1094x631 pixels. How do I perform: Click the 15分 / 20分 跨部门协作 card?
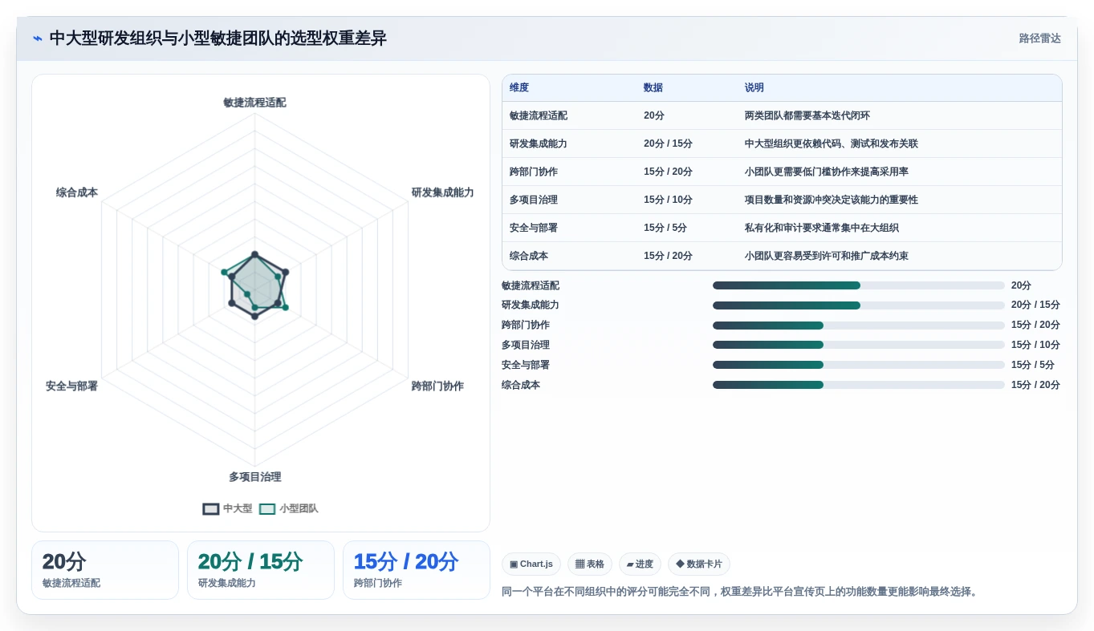click(x=417, y=570)
